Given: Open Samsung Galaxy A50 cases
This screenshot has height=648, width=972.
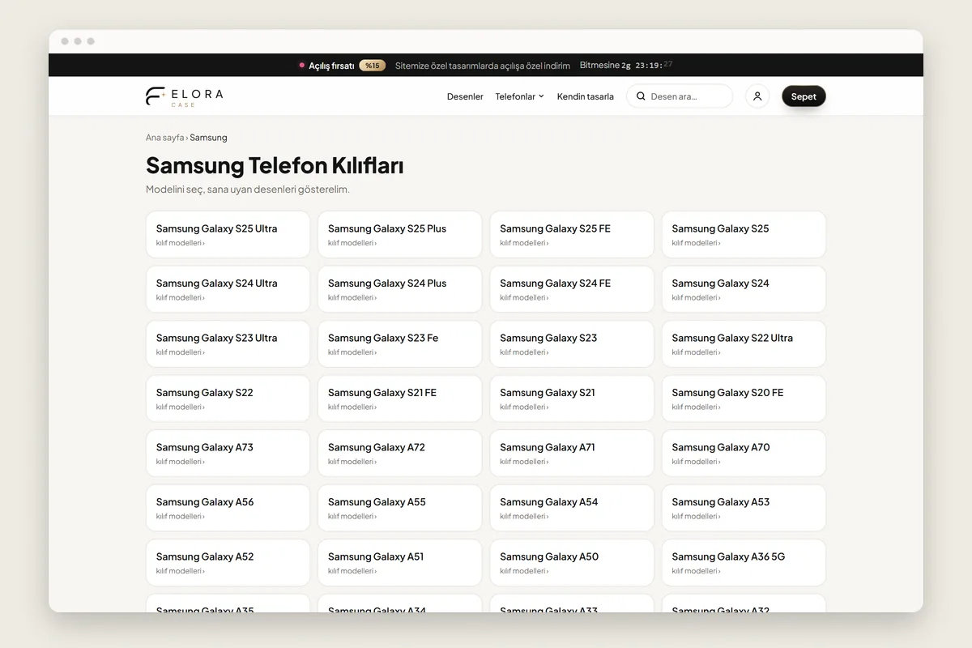Looking at the screenshot, I should (572, 563).
